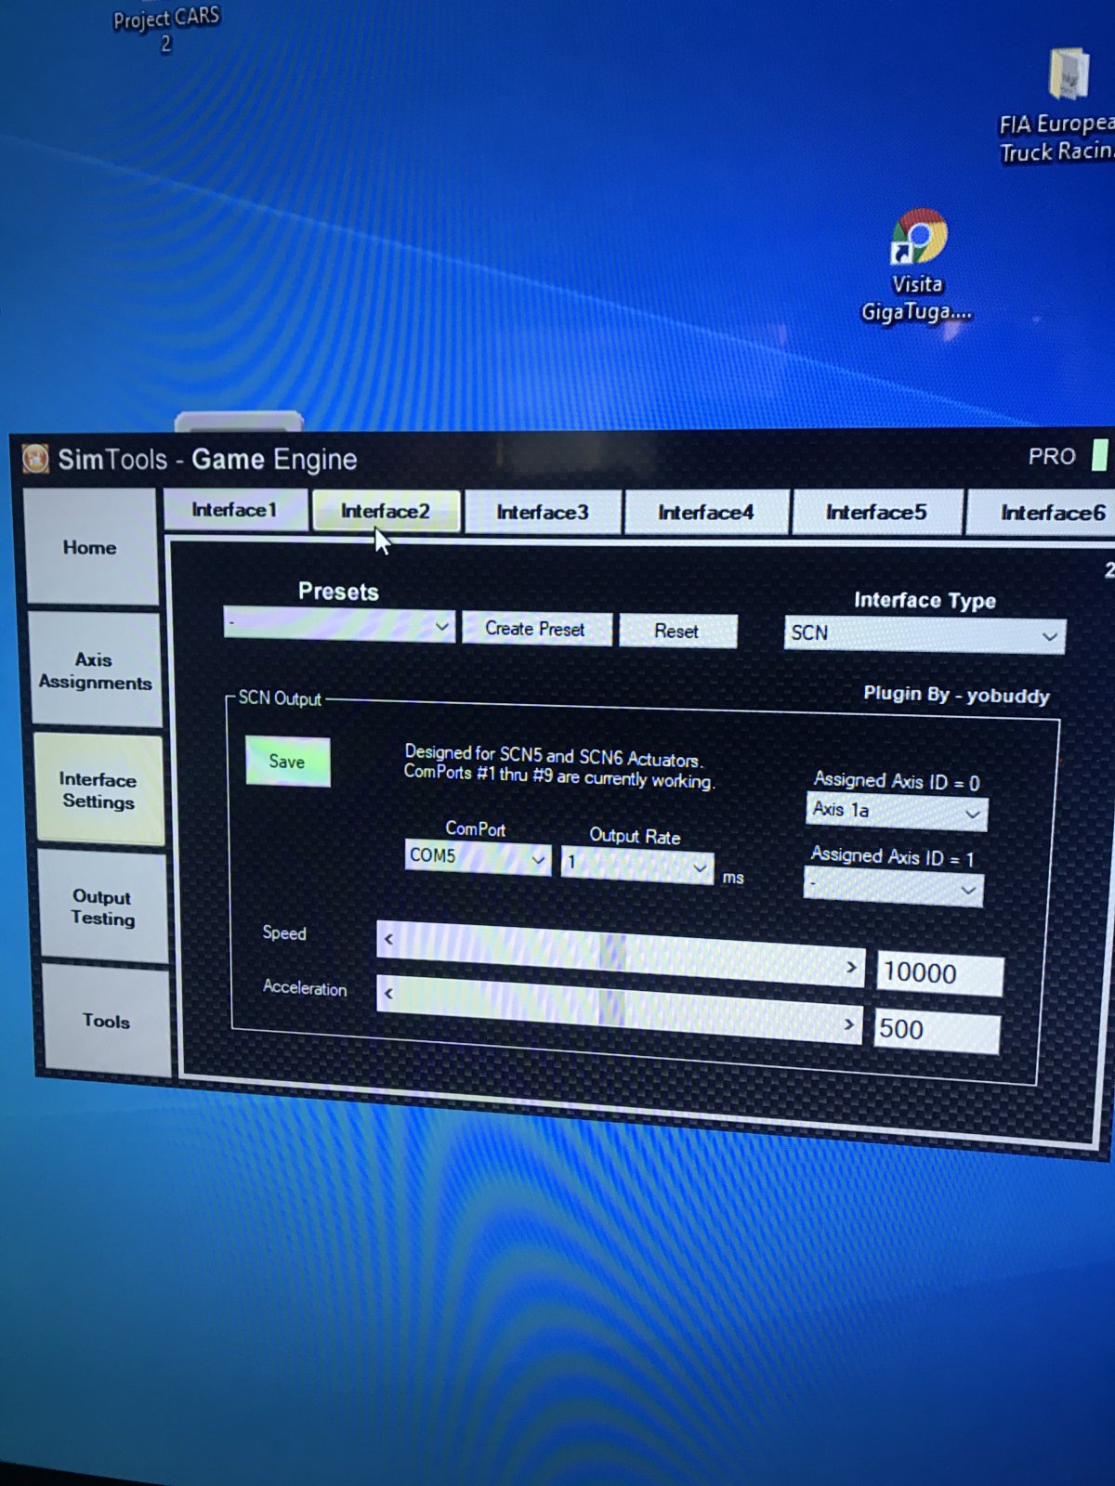The image size is (1115, 1486).
Task: Expand the Presets dropdown
Action: click(x=339, y=625)
